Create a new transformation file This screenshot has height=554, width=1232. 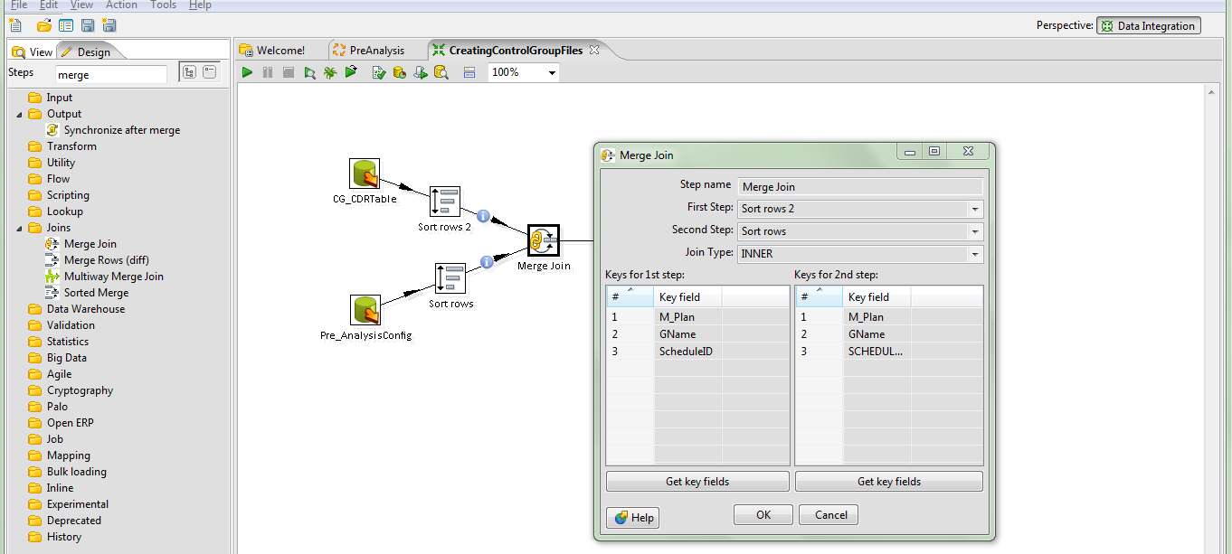click(15, 25)
